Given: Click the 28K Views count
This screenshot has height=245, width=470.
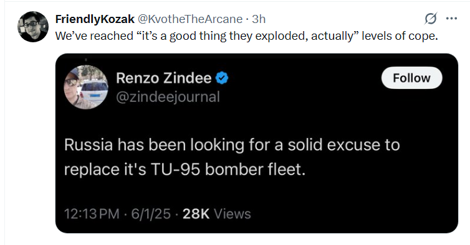Looking at the screenshot, I should pos(216,214).
